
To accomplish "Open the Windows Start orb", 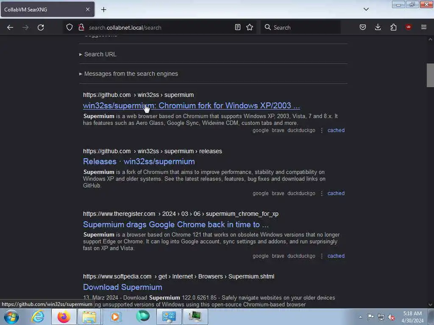I will [11, 317].
